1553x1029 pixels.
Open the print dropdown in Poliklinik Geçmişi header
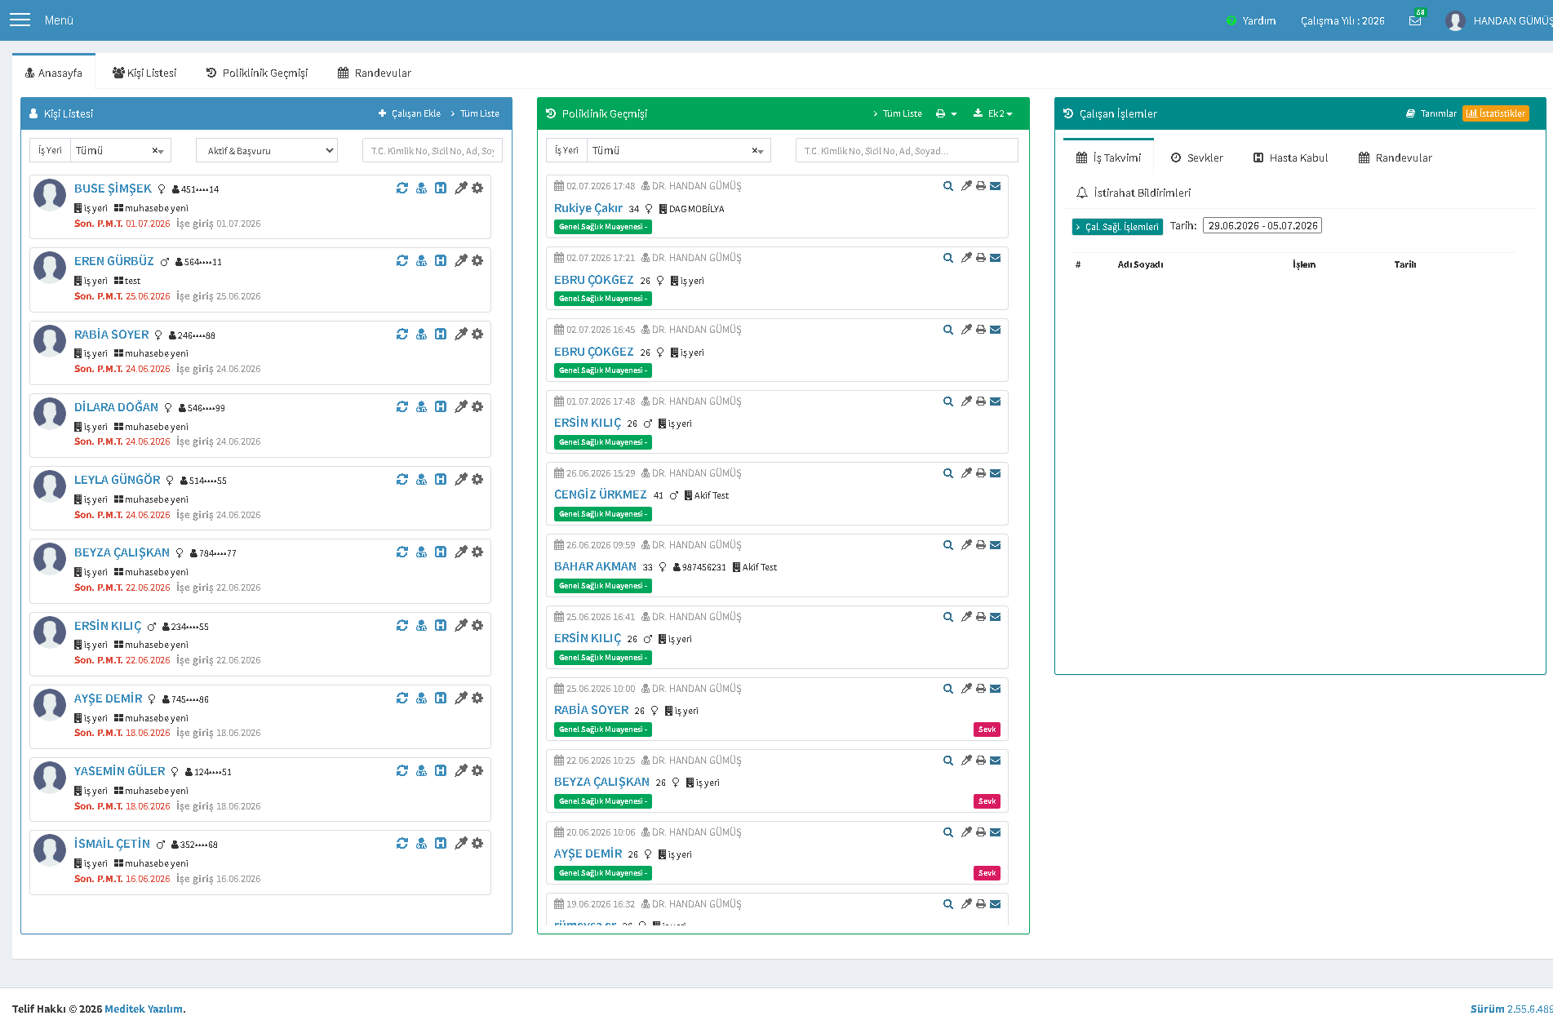[x=946, y=113]
